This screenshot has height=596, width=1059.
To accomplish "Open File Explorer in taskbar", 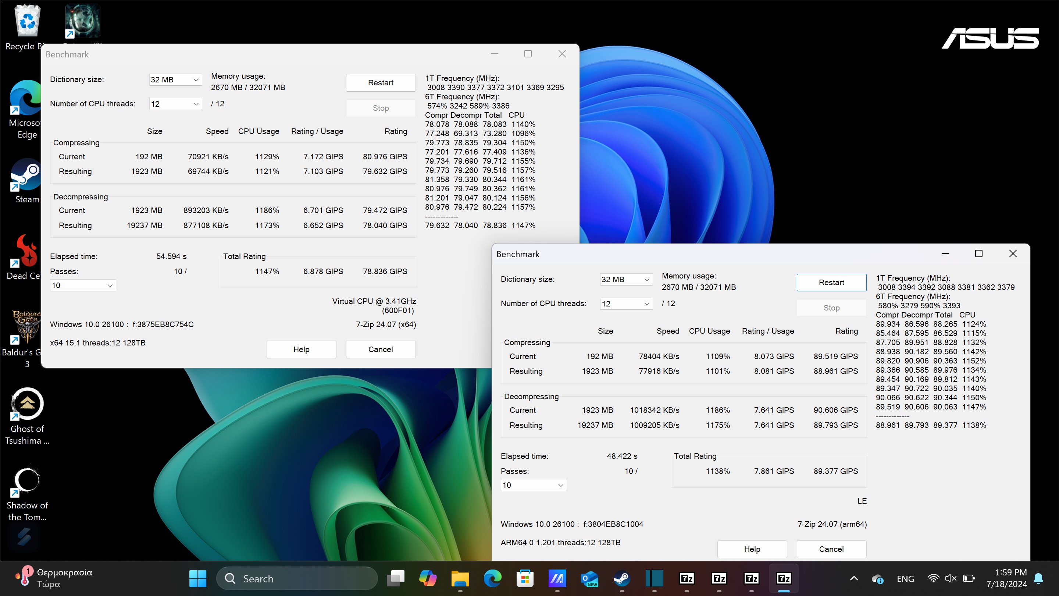I will click(x=460, y=579).
